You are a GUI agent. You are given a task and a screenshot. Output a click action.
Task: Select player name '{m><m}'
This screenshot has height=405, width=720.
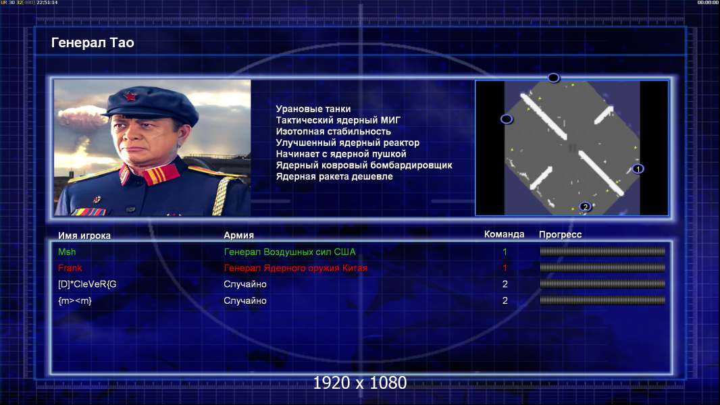(75, 301)
